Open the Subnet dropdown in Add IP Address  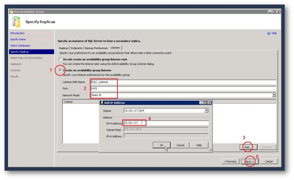point(206,110)
